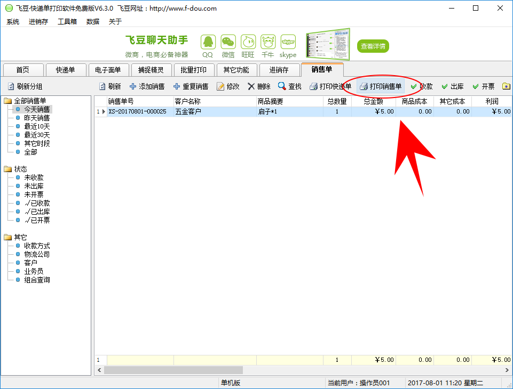Screen dimensions: 513x389
Task: Select √已收款 status filter
Action: point(37,203)
